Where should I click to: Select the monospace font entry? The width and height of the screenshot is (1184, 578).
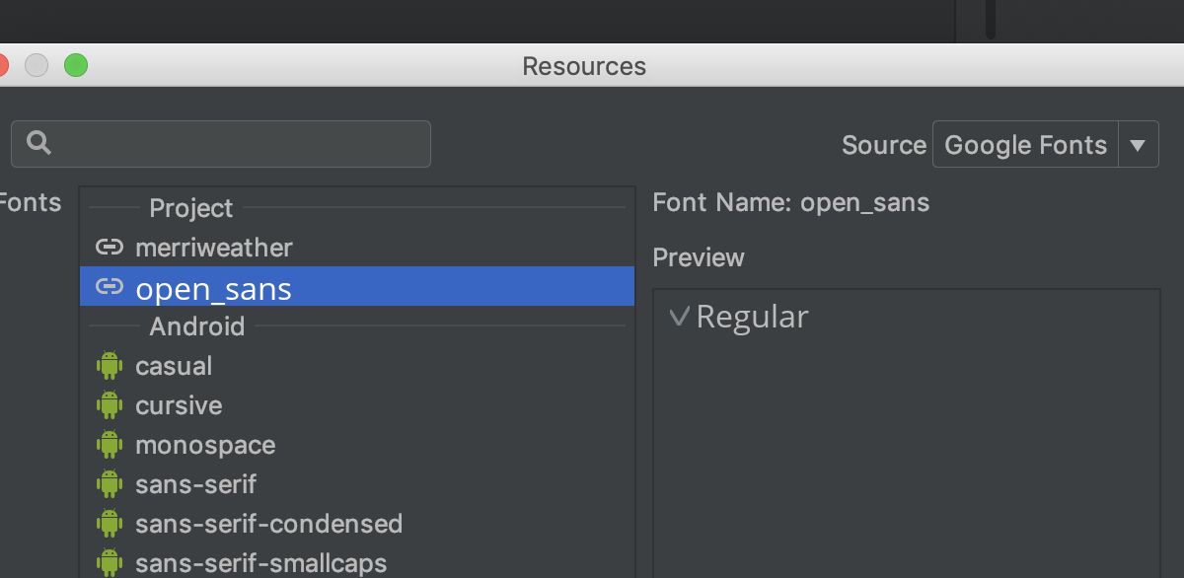tap(357, 445)
